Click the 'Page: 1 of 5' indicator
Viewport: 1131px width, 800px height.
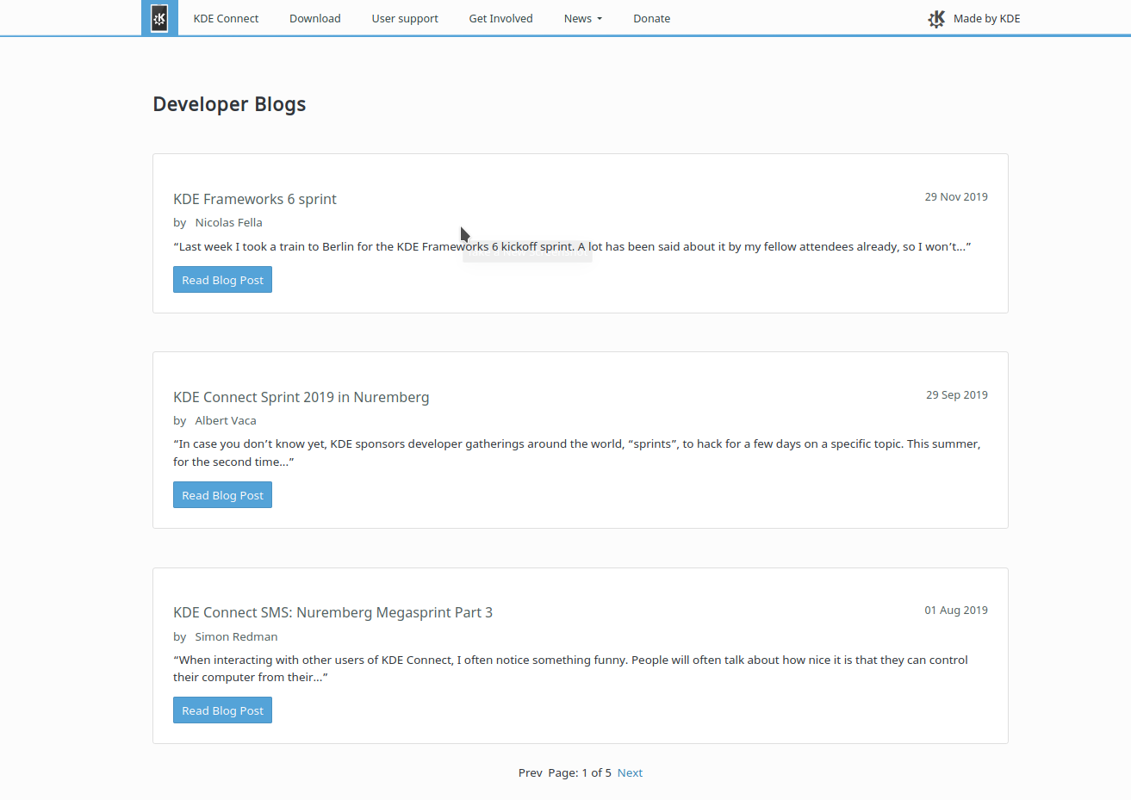580,772
